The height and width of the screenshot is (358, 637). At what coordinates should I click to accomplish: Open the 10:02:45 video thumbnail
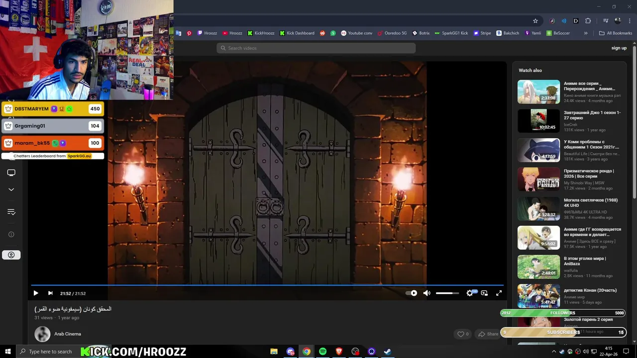(x=538, y=121)
